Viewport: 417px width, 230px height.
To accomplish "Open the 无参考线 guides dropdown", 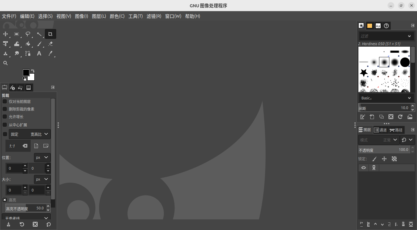I will (26, 217).
